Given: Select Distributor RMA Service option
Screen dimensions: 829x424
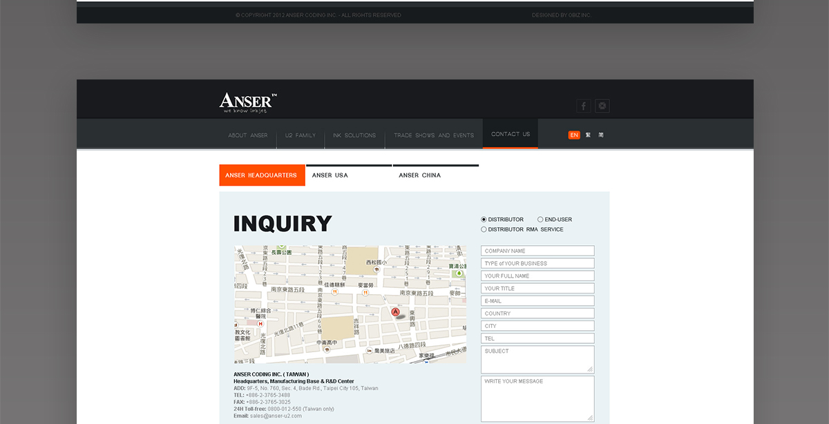Looking at the screenshot, I should (x=484, y=229).
